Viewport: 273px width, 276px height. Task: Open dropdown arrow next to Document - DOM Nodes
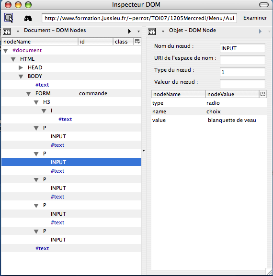click(x=18, y=32)
